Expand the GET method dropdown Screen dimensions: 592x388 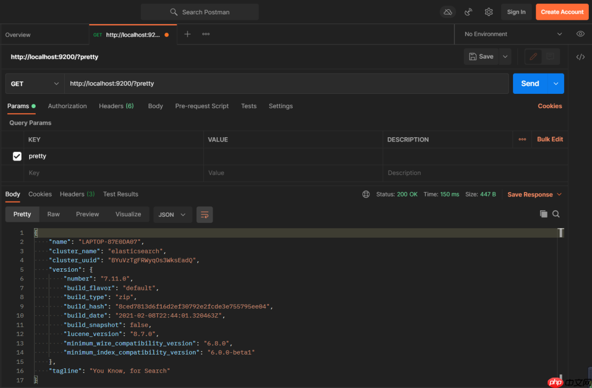coord(35,84)
